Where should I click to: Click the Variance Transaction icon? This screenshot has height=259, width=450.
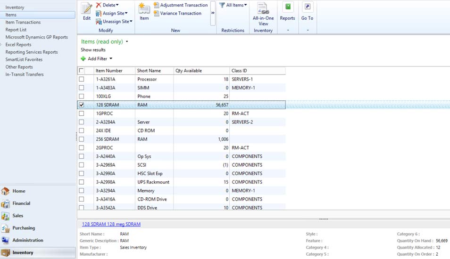click(157, 13)
